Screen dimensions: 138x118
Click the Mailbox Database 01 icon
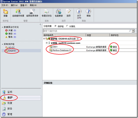51,50
